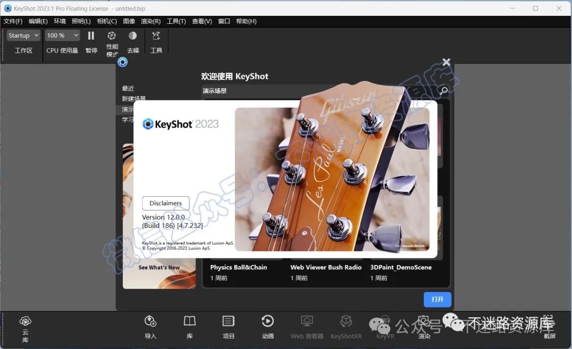Open the 工具(T) menu
The width and height of the screenshot is (572, 349).
coord(176,21)
